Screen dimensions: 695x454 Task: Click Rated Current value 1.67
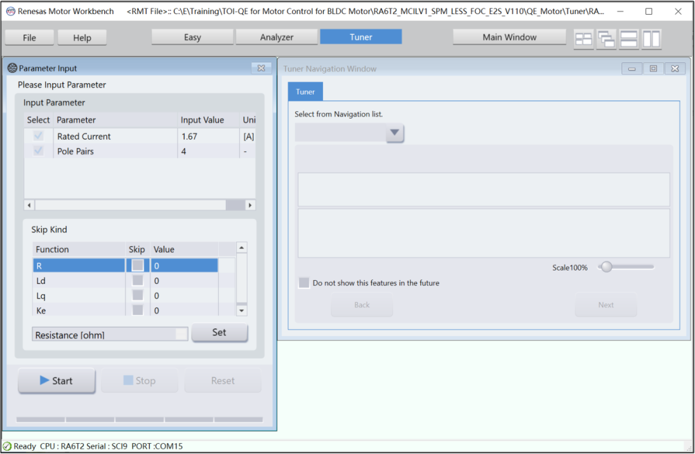pyautogui.click(x=189, y=137)
